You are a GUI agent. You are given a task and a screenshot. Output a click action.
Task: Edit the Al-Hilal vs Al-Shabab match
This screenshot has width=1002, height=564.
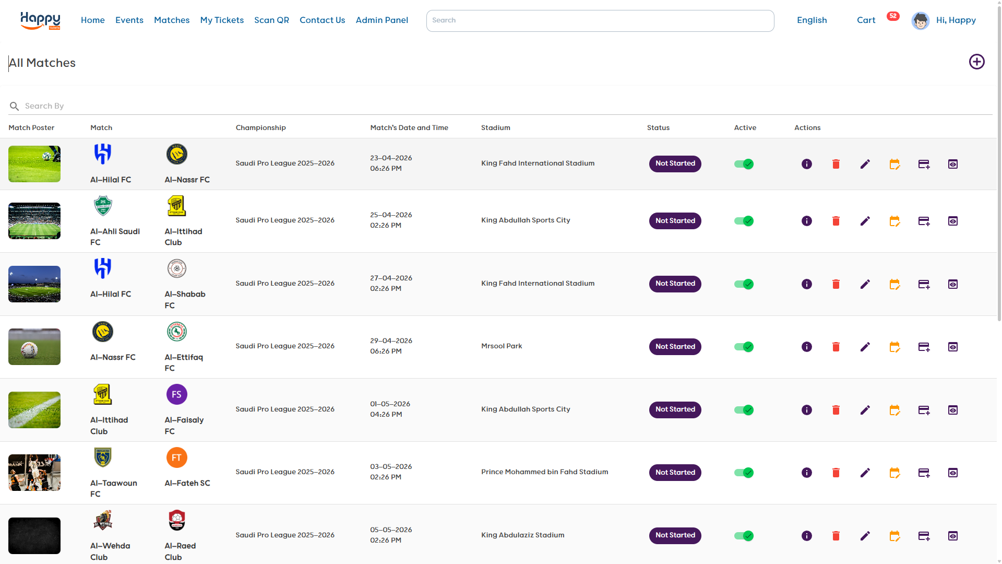865,284
